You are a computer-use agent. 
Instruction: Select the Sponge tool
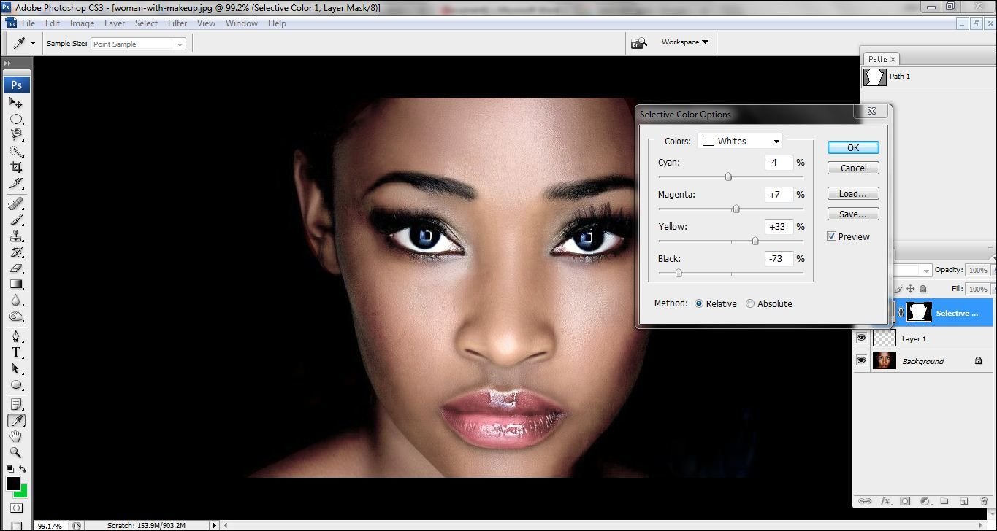(x=16, y=316)
